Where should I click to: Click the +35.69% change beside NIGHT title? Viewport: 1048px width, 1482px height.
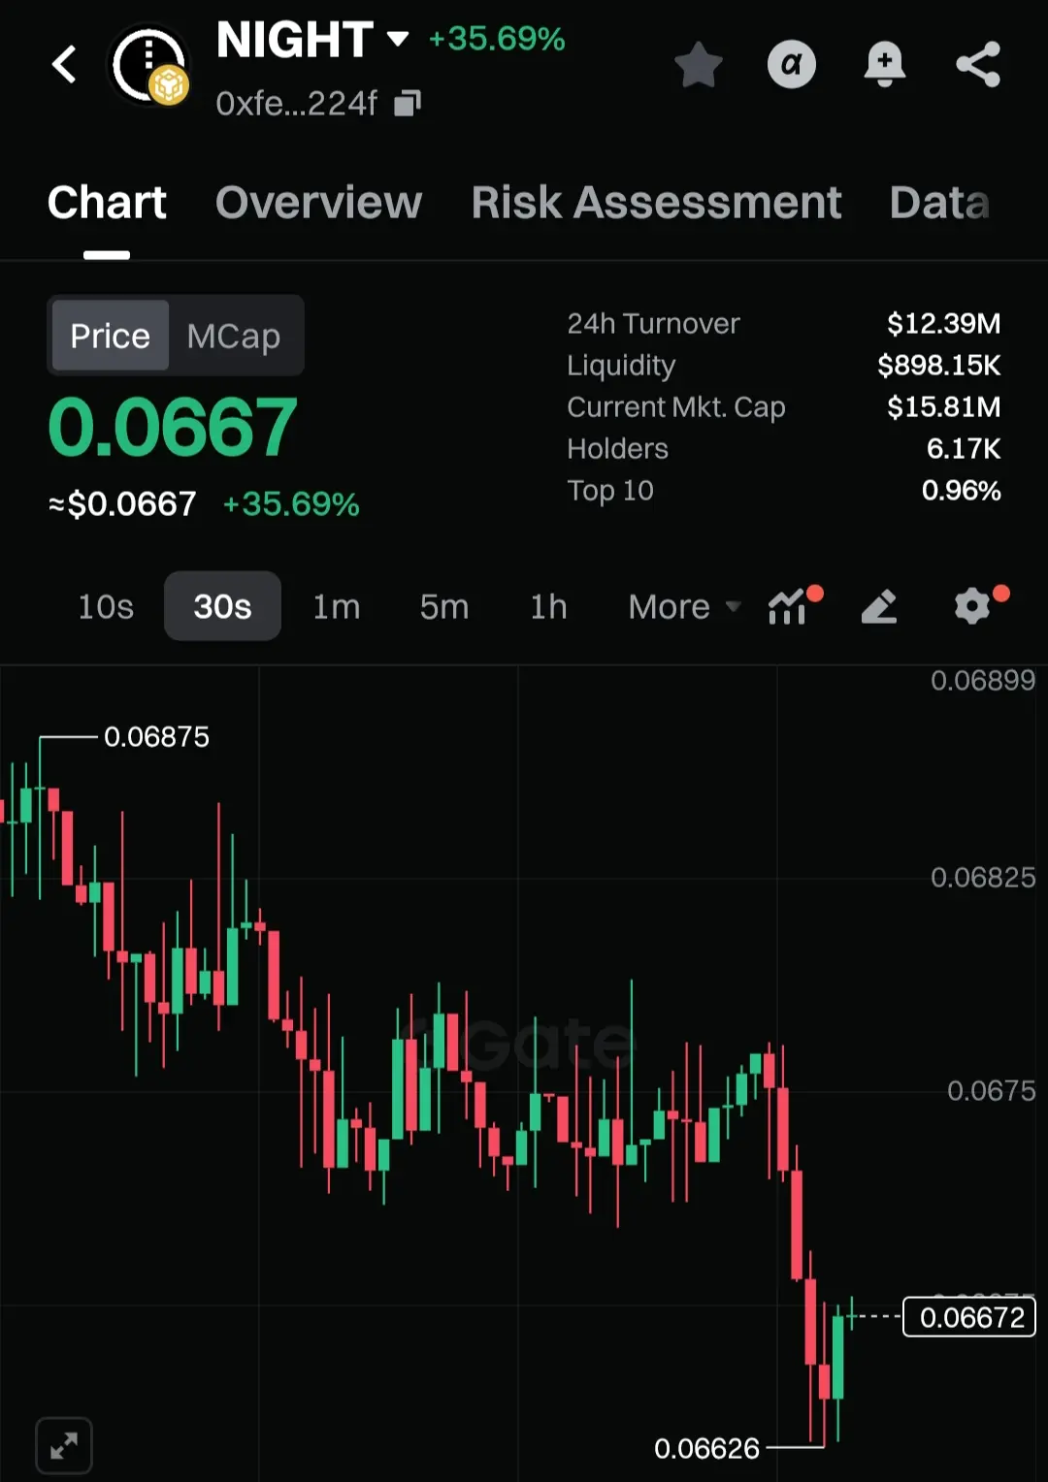pos(497,39)
